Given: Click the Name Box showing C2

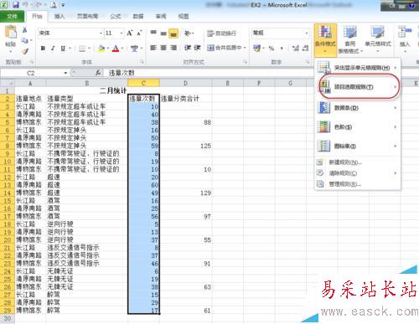Looking at the screenshot, I should [31, 73].
